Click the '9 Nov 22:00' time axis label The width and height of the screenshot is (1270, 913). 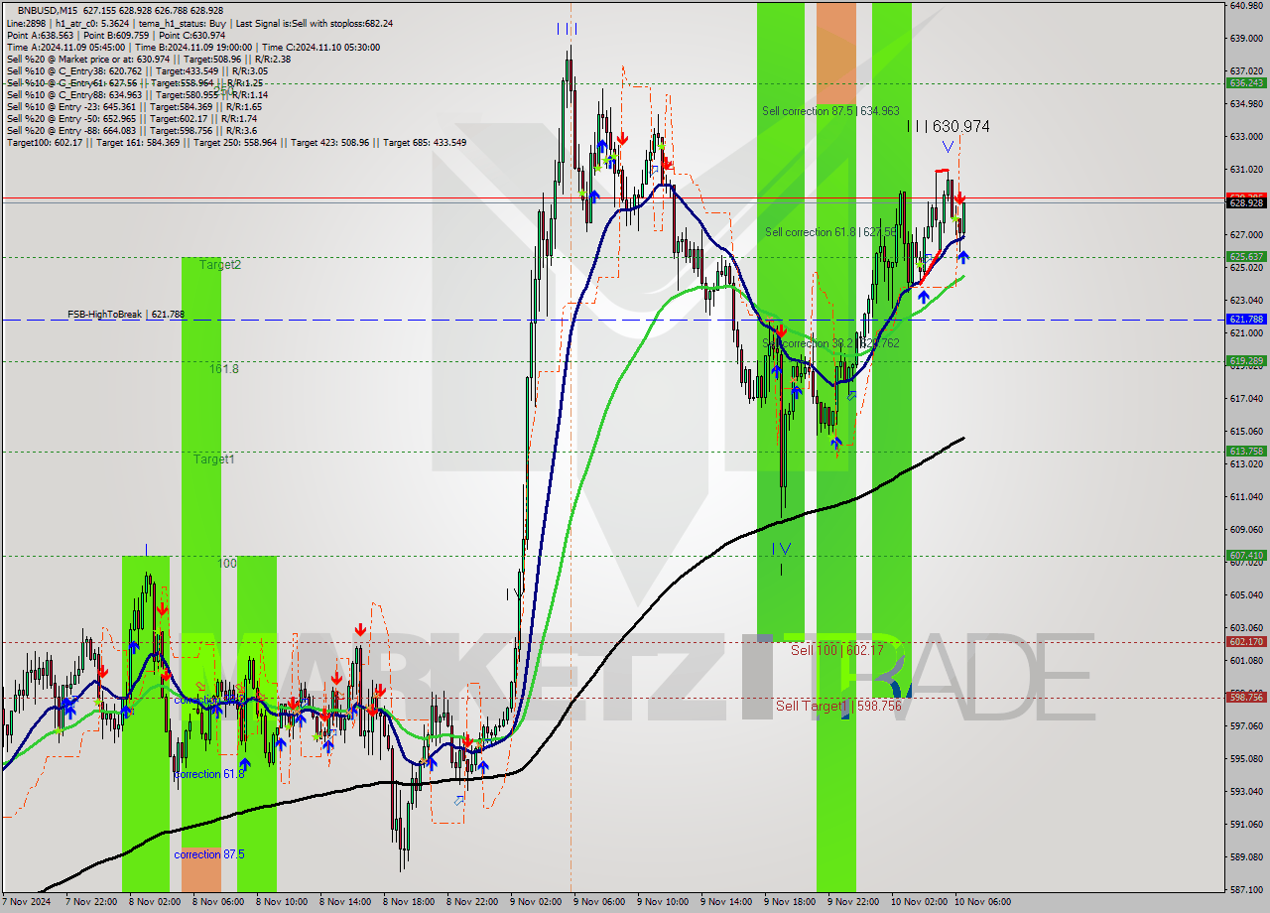pyautogui.click(x=854, y=903)
